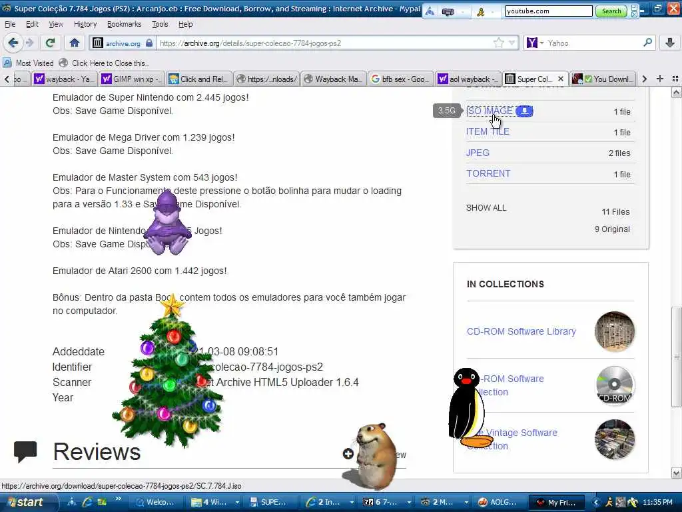Expand hidden system tray icons arrow
Viewport: 682px width, 512px height.
[596, 503]
